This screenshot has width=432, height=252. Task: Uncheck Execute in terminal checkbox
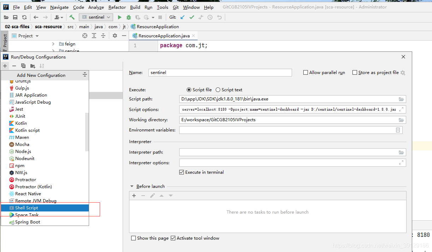[x=182, y=172]
